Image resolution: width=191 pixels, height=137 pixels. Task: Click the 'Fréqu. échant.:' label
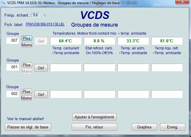tap(17, 15)
